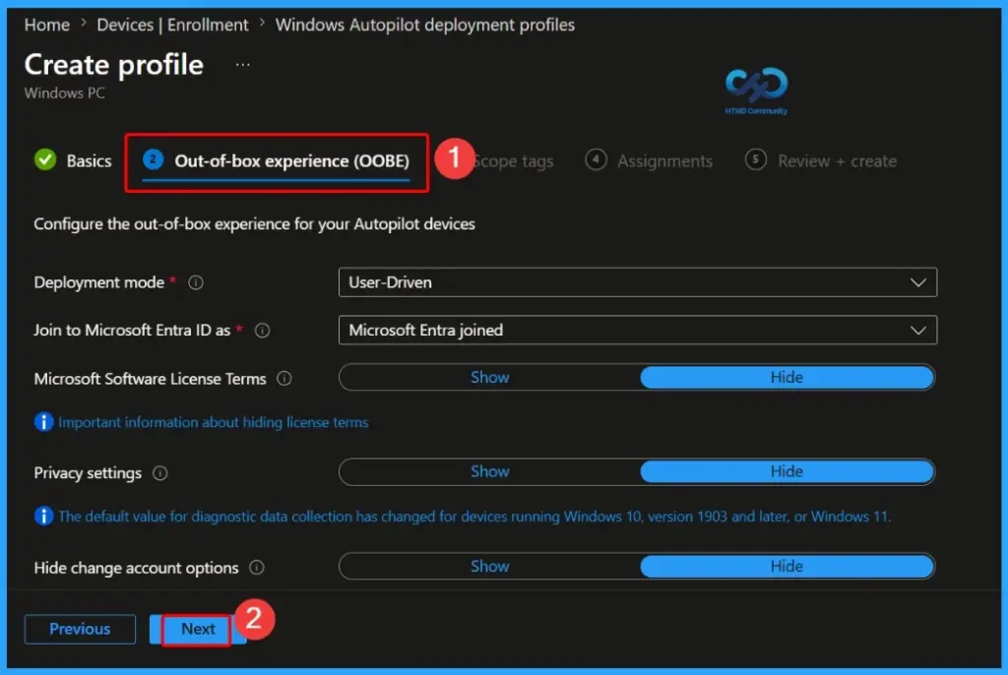The image size is (1008, 675).
Task: Set Hide change account options to Hide
Action: coord(787,567)
